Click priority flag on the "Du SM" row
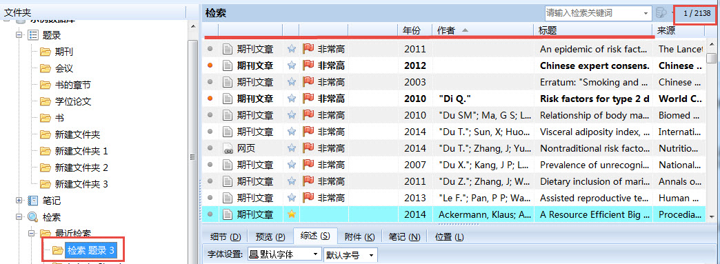 (308, 115)
